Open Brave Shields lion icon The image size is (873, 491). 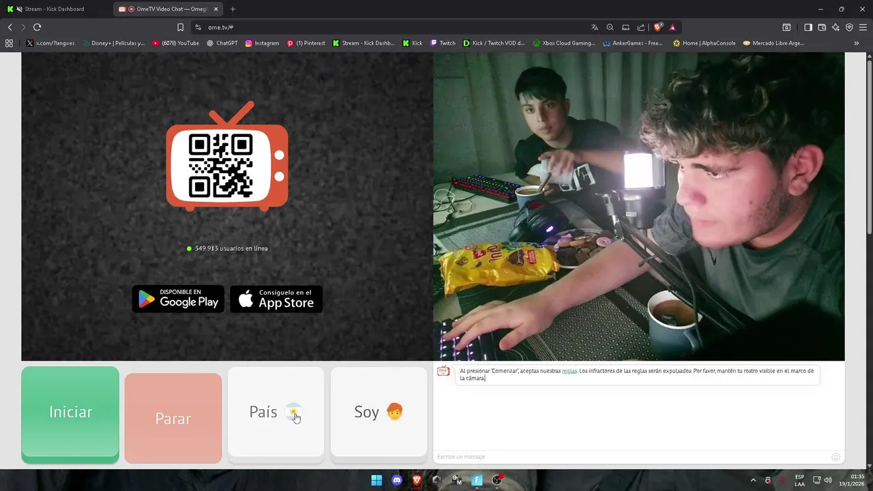point(657,27)
